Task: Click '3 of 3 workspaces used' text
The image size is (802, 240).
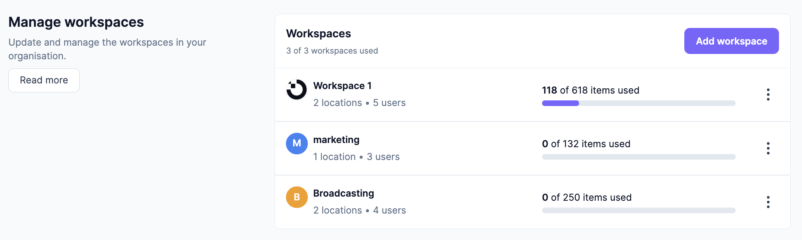Action: coord(332,51)
